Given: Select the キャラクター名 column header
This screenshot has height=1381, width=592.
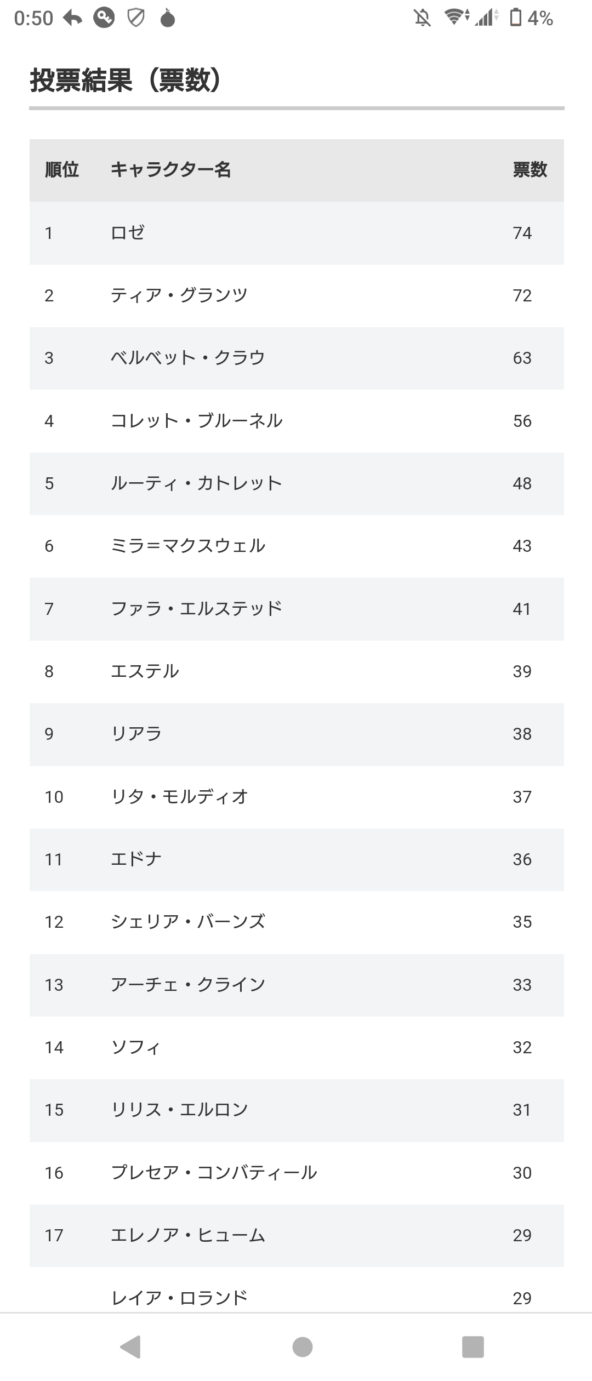Looking at the screenshot, I should coord(170,170).
